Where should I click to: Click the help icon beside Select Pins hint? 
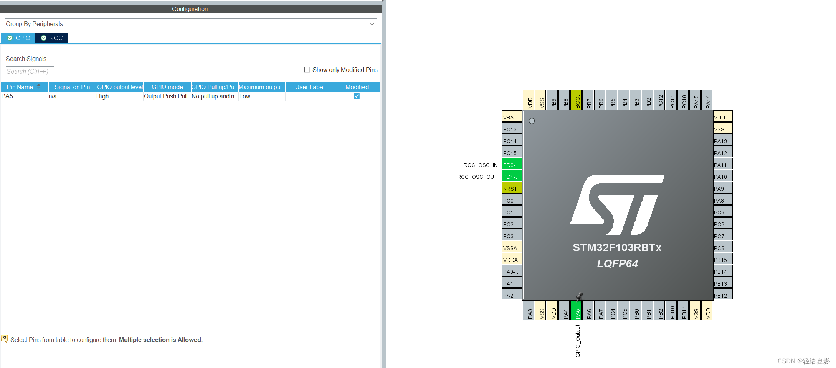click(4, 339)
